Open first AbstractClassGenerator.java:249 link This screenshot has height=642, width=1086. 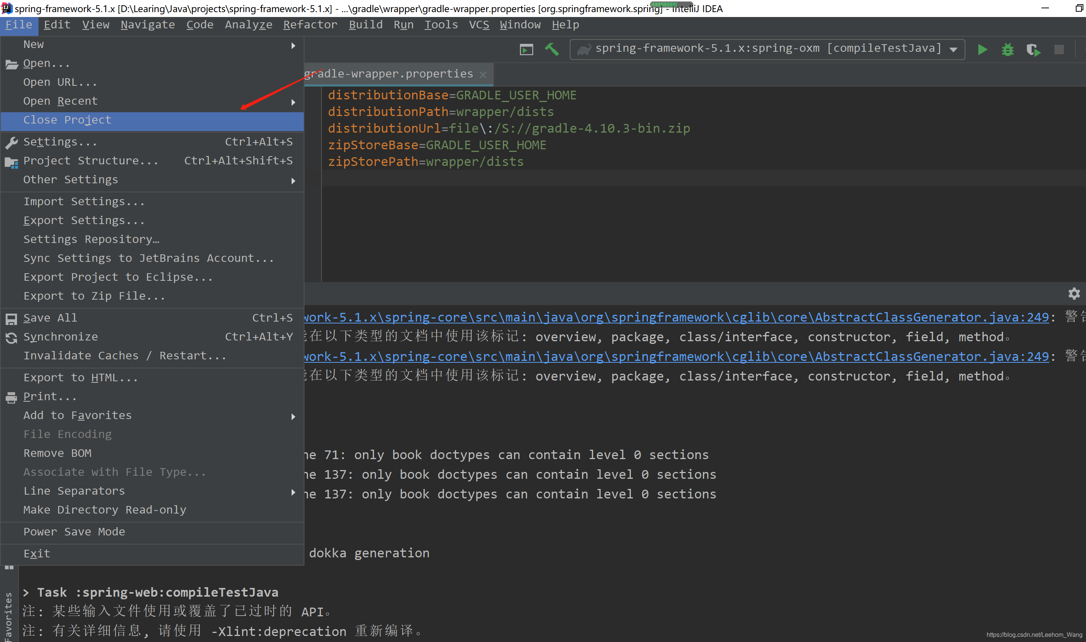pyautogui.click(x=677, y=317)
